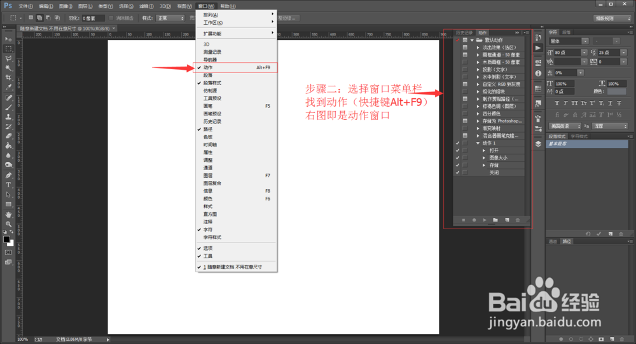Open the 黑体 font family dropdown
Viewport: 636px width, 344px height.
click(x=585, y=41)
